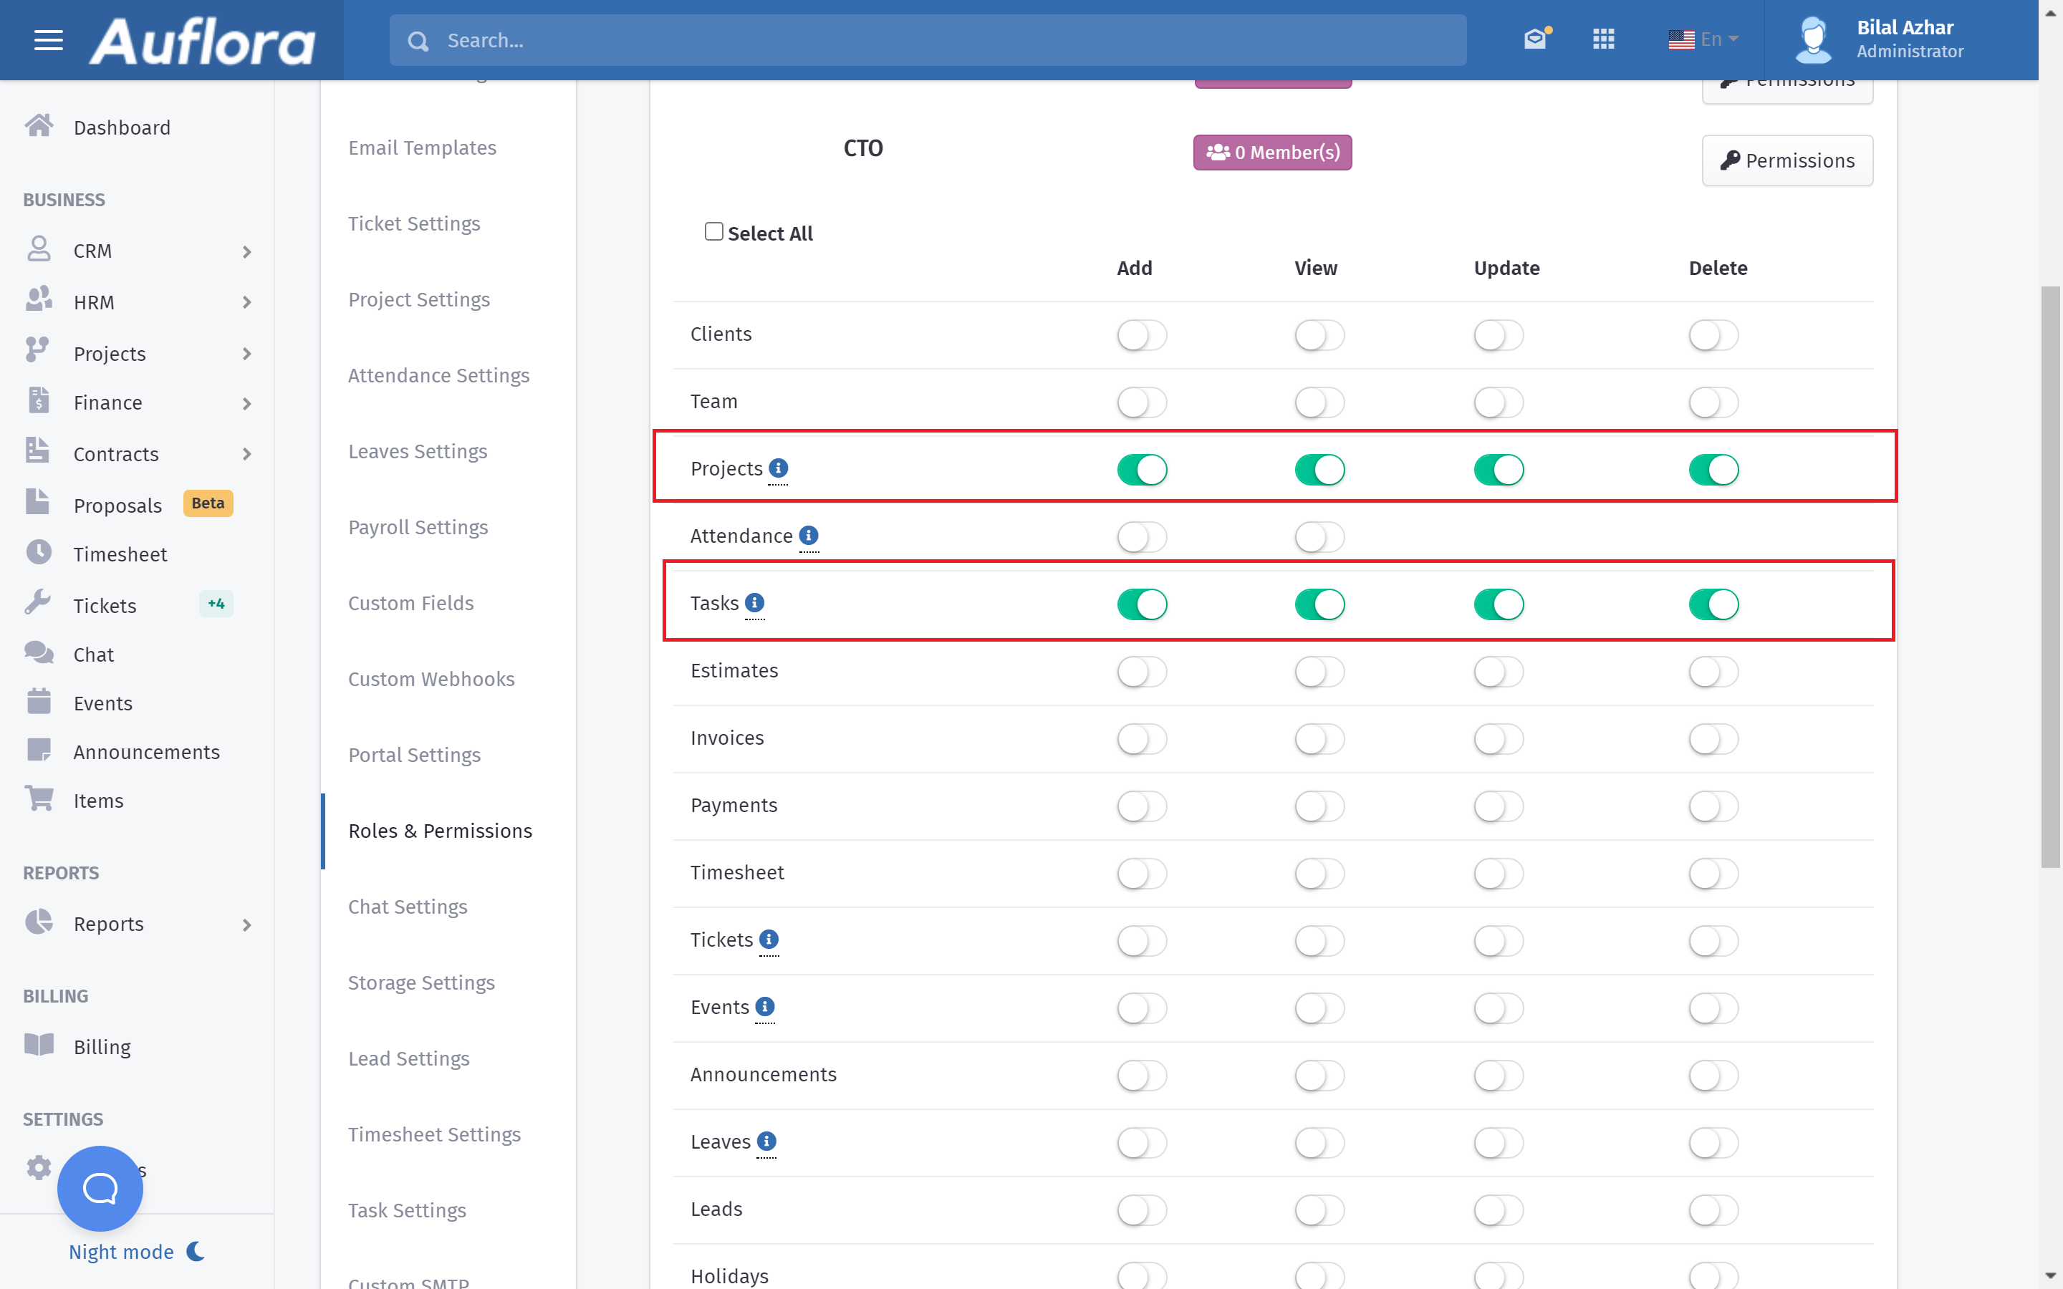Open the Email Templates settings page
Image resolution: width=2063 pixels, height=1289 pixels.
(x=422, y=148)
